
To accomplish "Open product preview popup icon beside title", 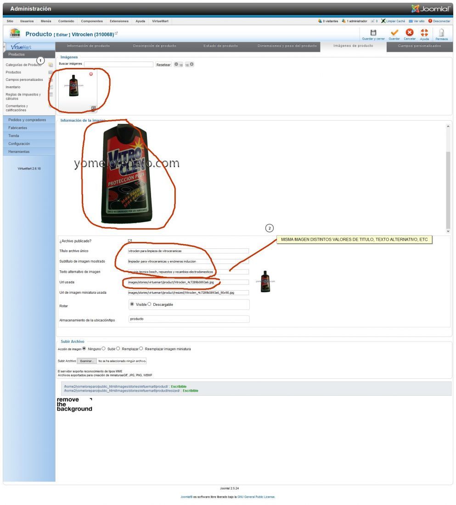I will [x=116, y=33].
